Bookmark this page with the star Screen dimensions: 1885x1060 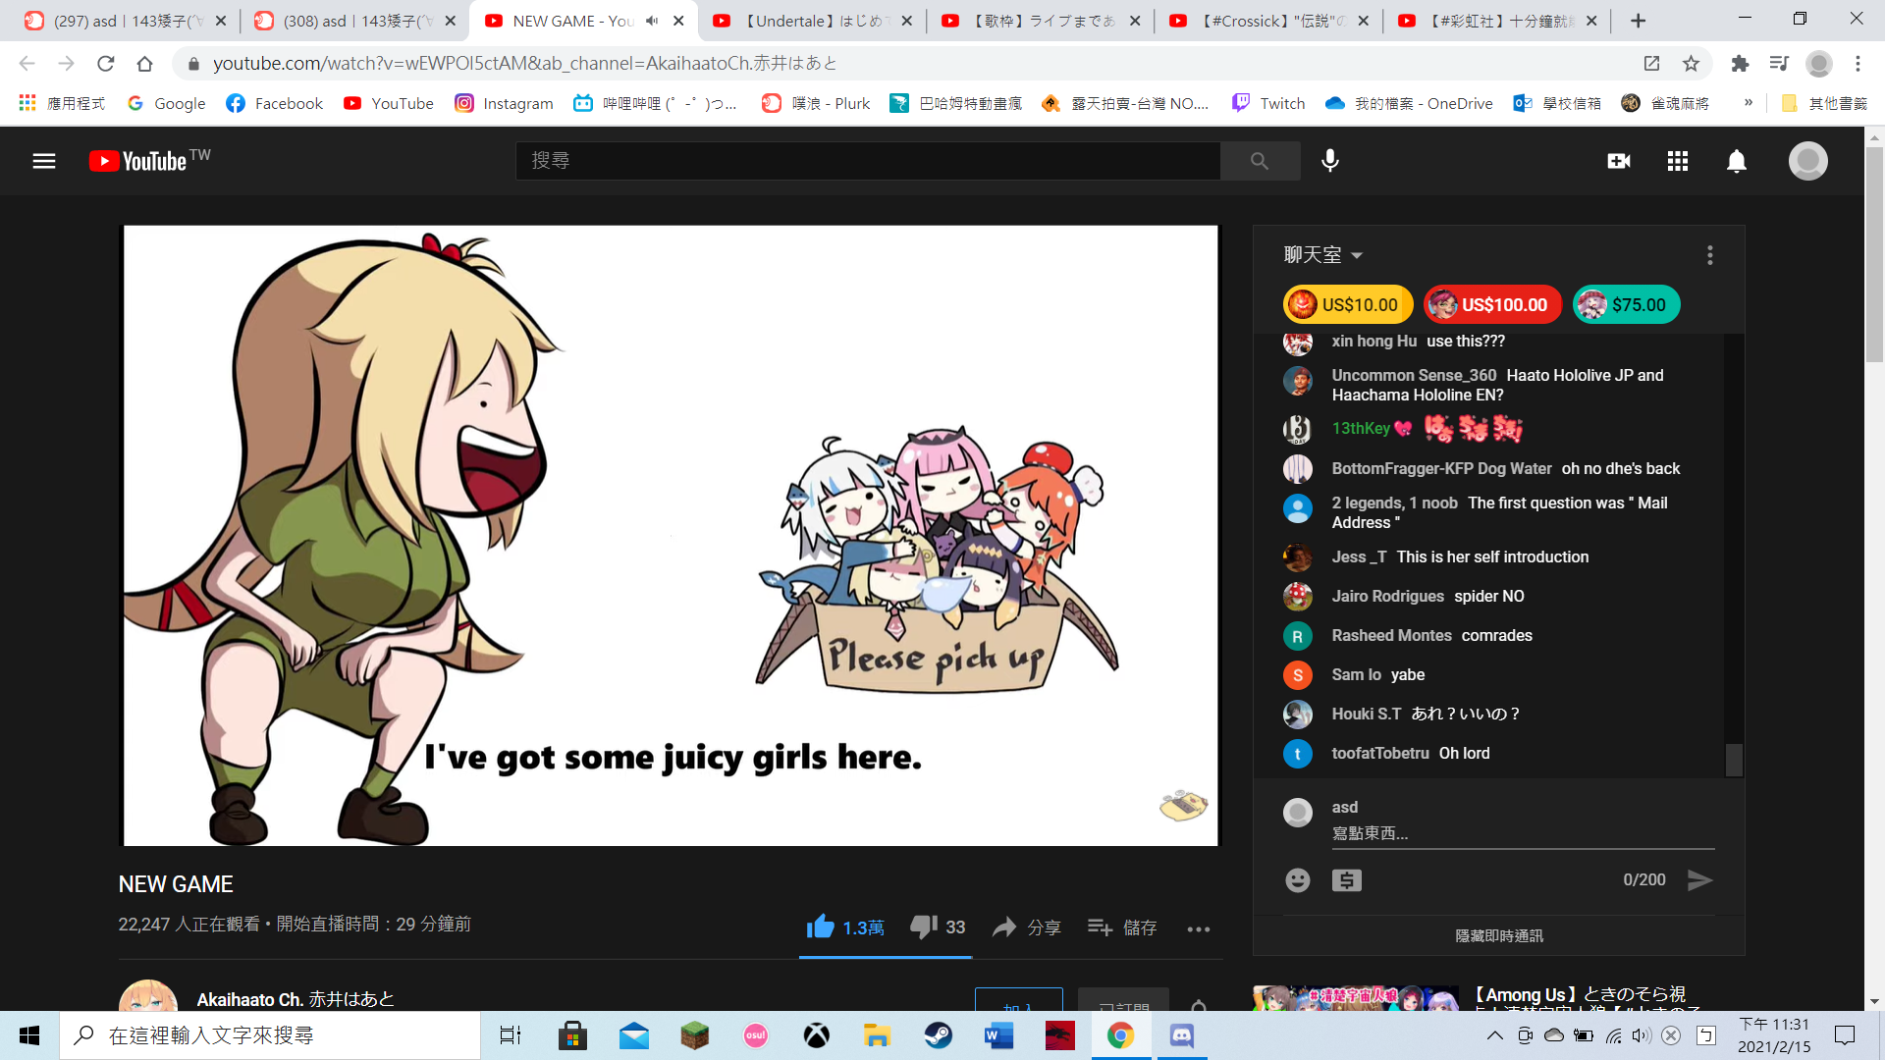pyautogui.click(x=1691, y=64)
